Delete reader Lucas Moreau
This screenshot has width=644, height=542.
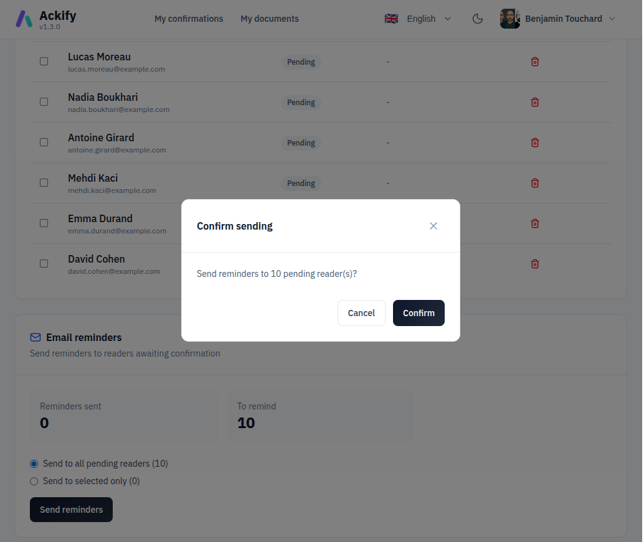point(535,62)
